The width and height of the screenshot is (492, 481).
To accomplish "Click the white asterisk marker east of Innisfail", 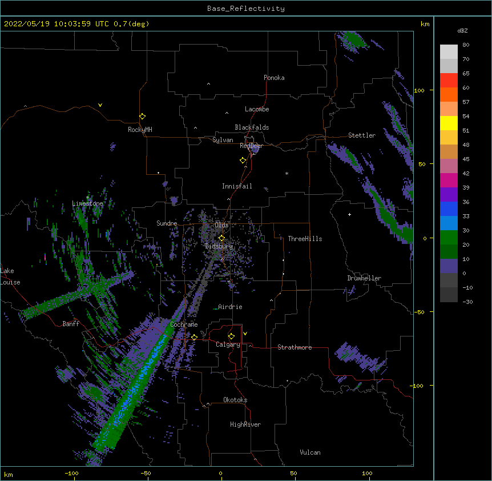I will tap(287, 174).
